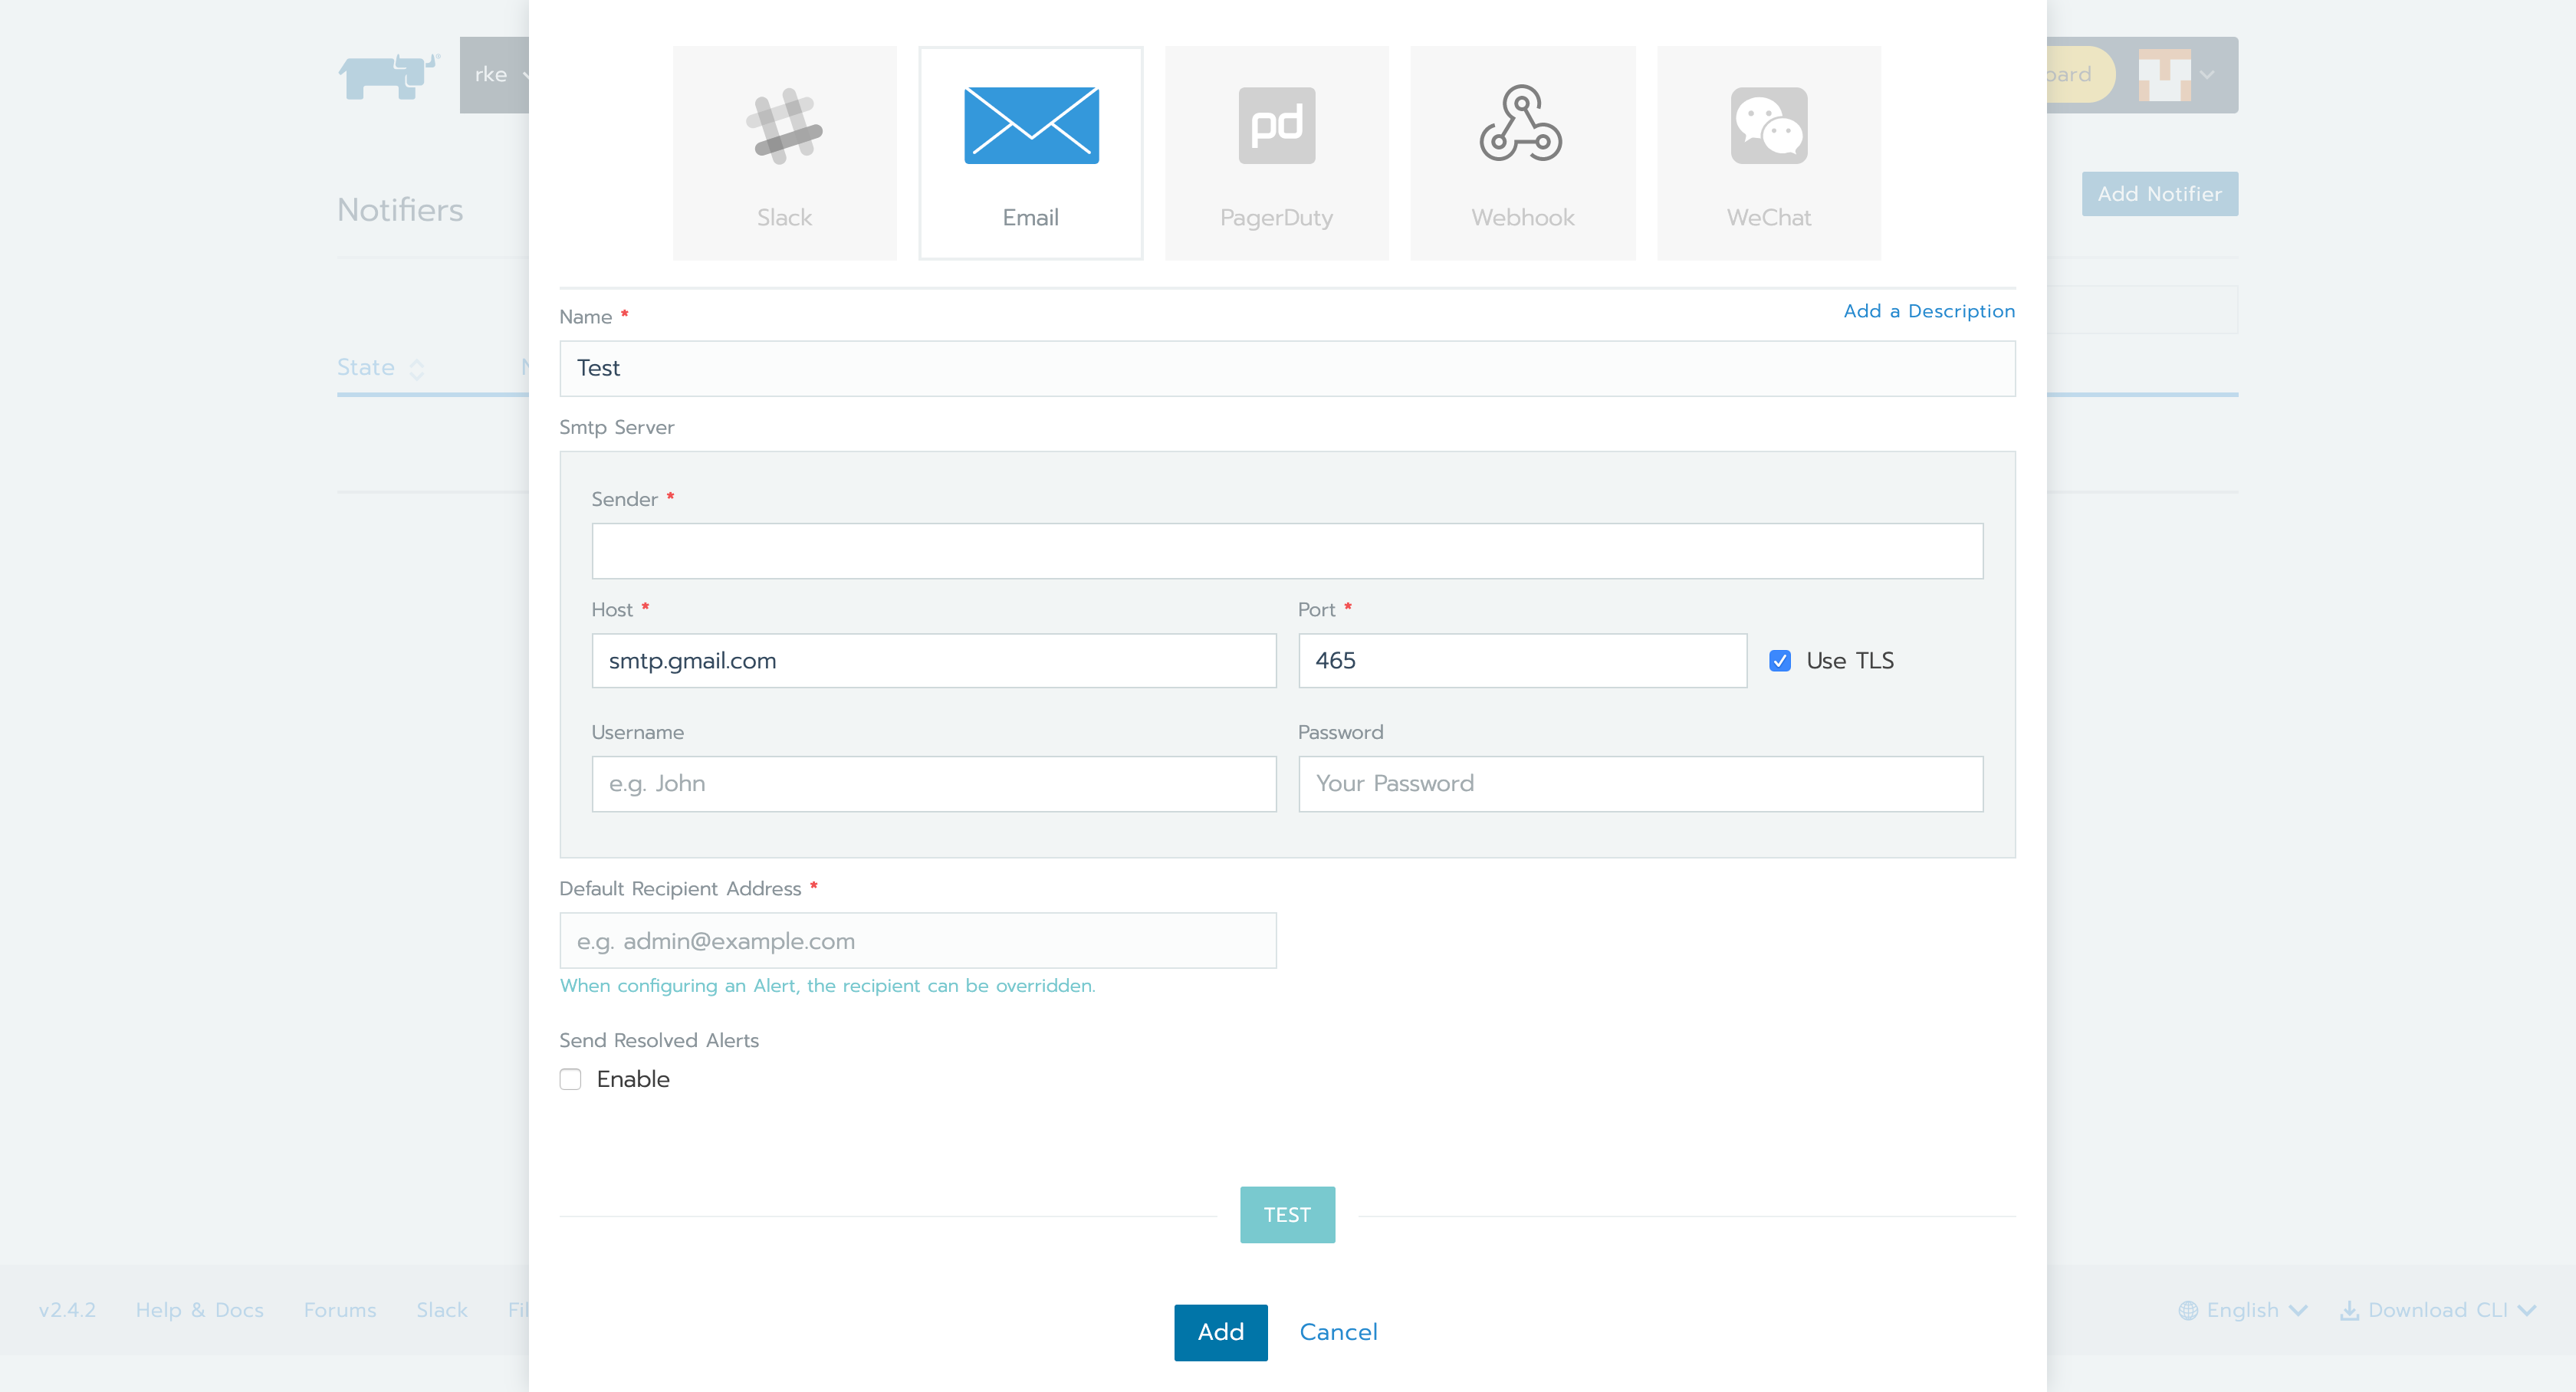Click the Rancher cow logo
This screenshot has height=1392, width=2576.
[389, 76]
